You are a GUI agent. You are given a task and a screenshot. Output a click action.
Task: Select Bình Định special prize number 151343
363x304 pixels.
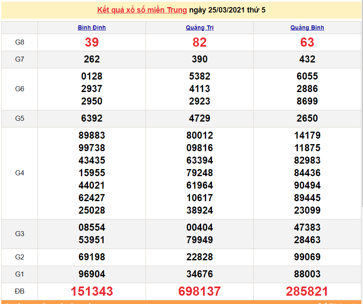click(x=92, y=291)
